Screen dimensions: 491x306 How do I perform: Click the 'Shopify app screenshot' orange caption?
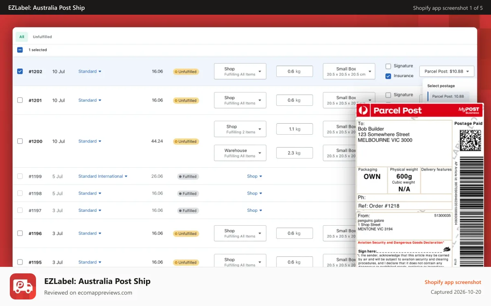pyautogui.click(x=453, y=282)
